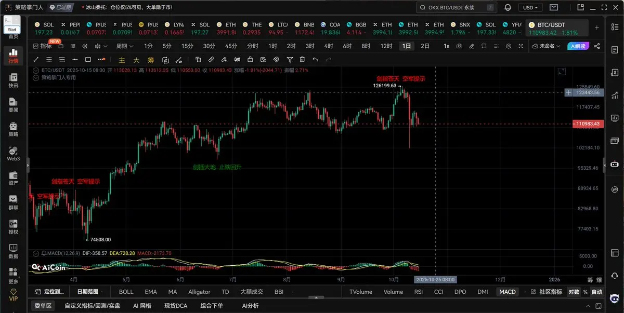Click the 指标 indicators button
624x313 pixels.
tap(43, 46)
